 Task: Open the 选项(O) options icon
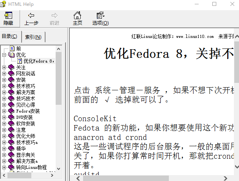click(x=100, y=16)
